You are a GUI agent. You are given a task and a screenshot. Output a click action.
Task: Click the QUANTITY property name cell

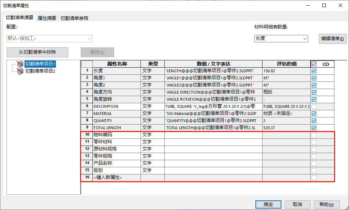[117, 121]
